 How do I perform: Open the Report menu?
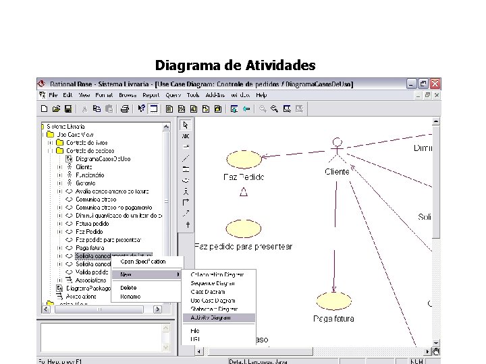pos(151,95)
